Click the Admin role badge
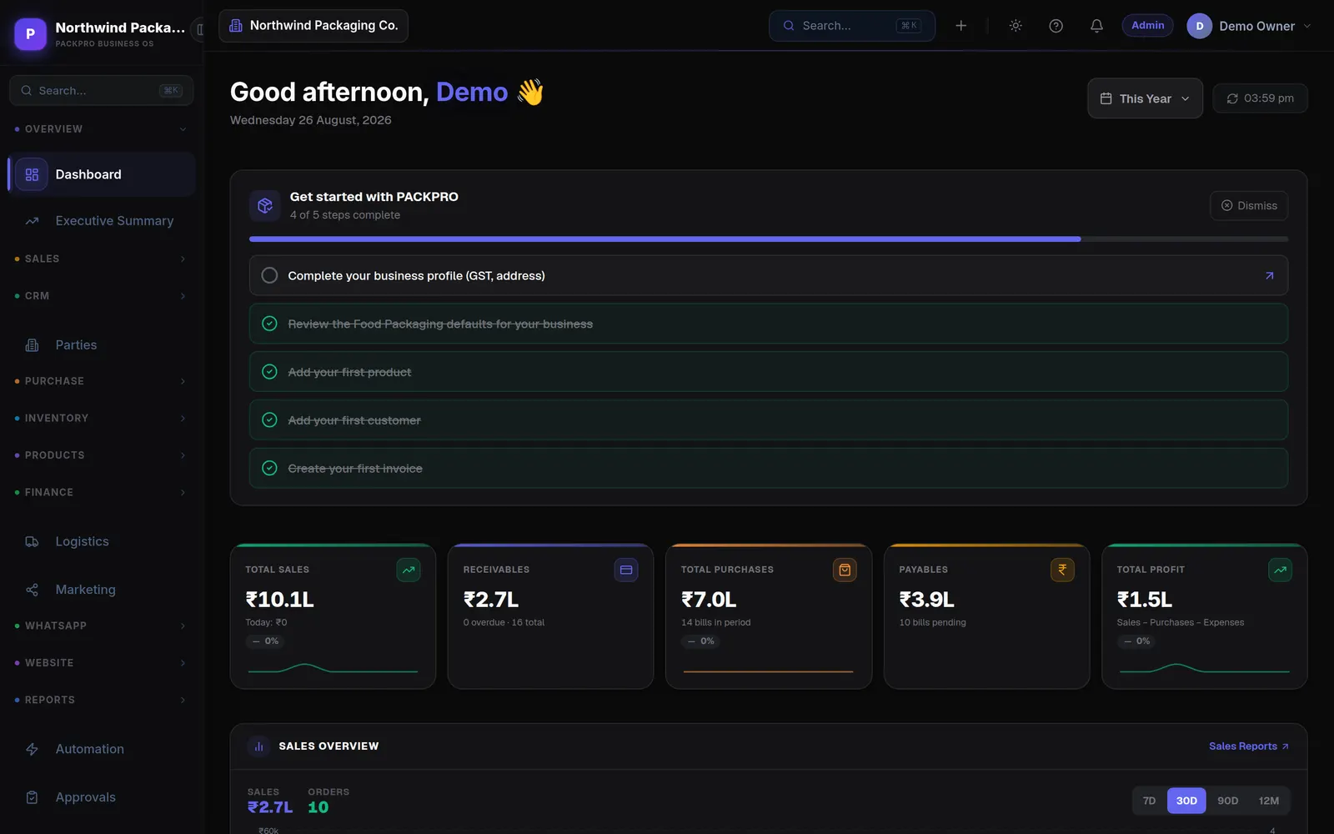Image resolution: width=1334 pixels, height=834 pixels. coord(1147,26)
